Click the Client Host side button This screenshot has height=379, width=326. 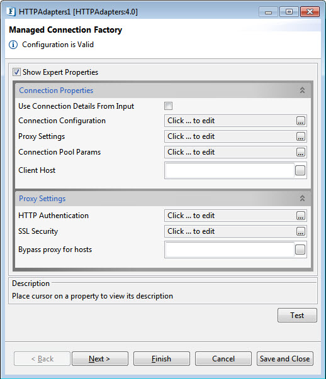pos(300,170)
